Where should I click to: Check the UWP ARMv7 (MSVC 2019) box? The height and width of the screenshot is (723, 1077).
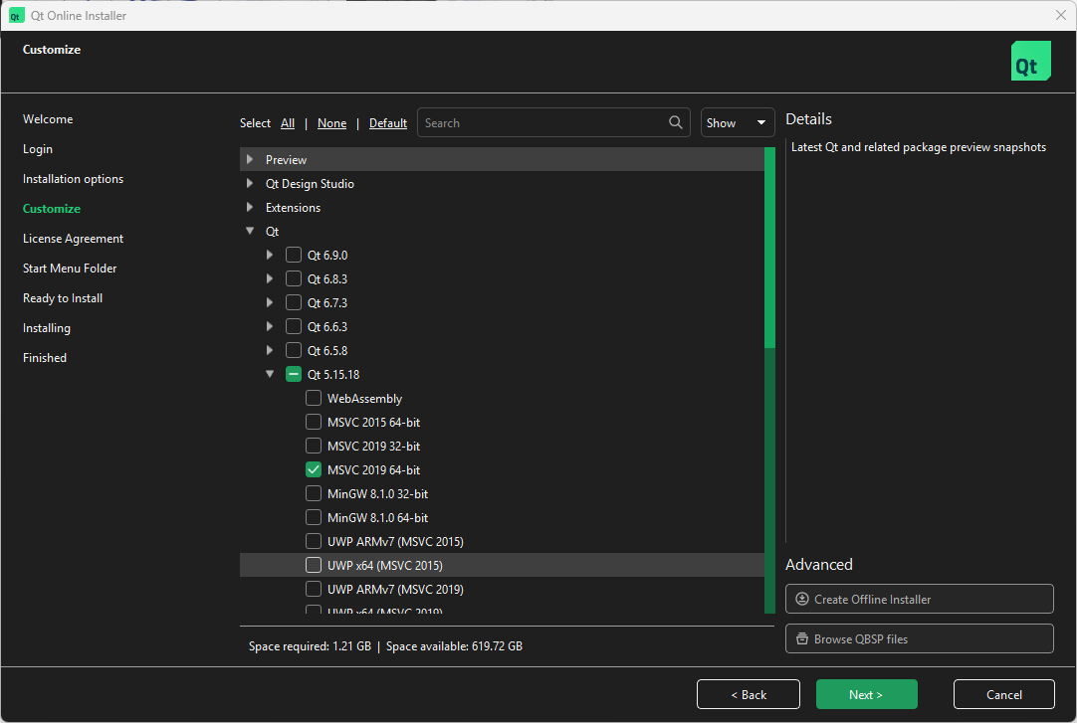click(314, 589)
